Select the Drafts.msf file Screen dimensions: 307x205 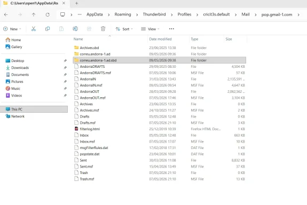tap(160, 123)
